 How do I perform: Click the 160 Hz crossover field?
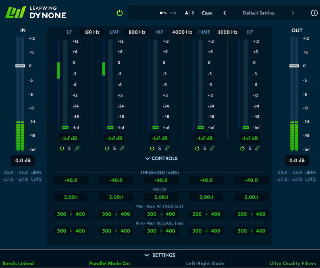click(x=92, y=32)
